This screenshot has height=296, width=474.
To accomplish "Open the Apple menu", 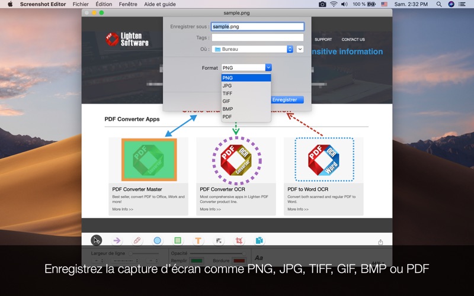I will [x=10, y=4].
